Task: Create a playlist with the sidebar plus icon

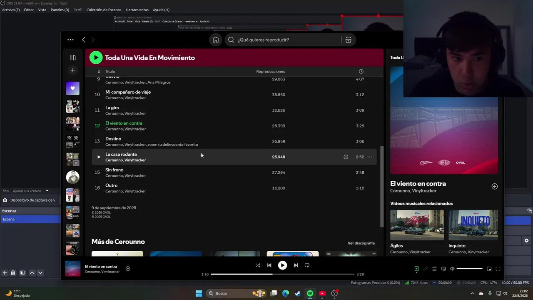Action: tap(72, 70)
